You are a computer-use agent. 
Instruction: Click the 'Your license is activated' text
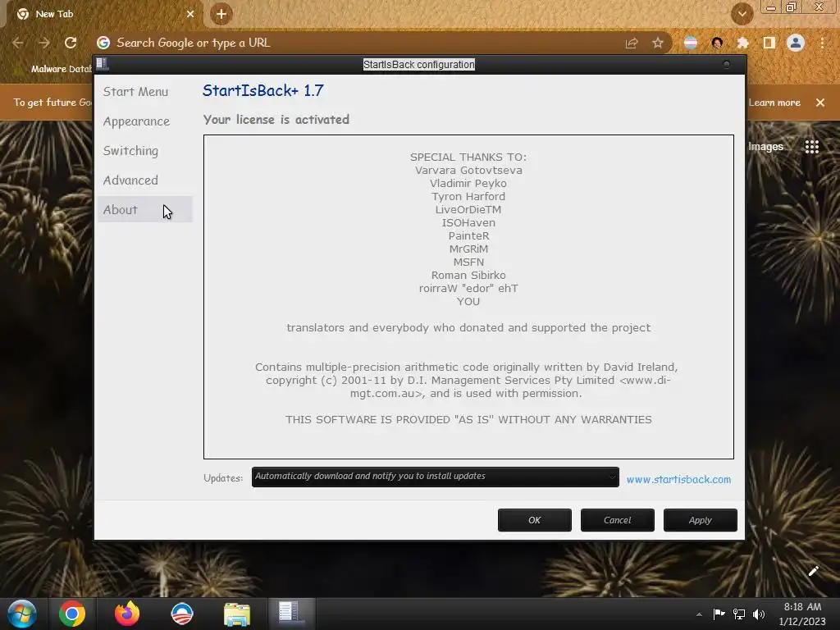click(276, 120)
